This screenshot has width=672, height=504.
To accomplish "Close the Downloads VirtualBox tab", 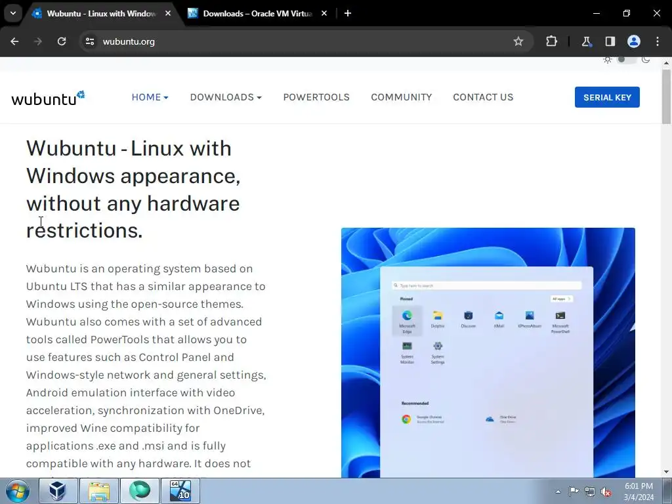I will tap(324, 13).
